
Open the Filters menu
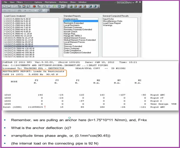[x=20, y=2]
